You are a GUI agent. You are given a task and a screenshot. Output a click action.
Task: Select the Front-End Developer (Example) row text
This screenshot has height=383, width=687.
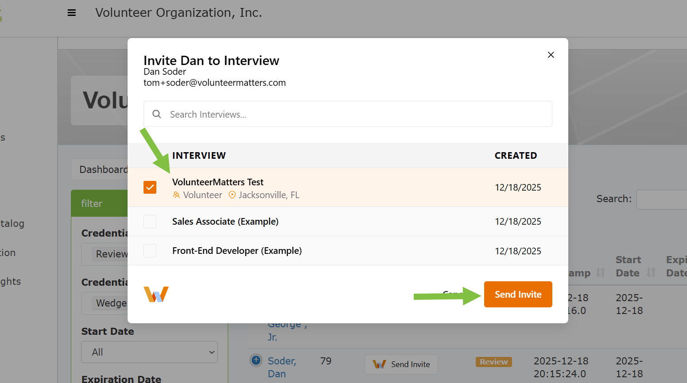coord(237,251)
